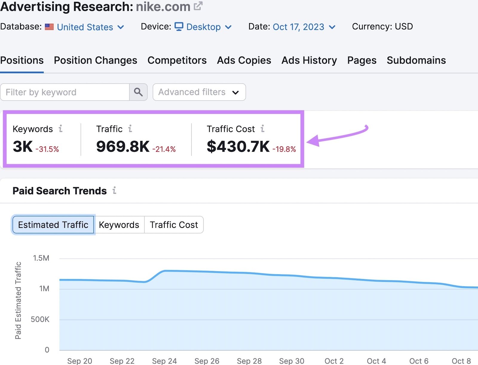
Task: Click the Sep 24 point on the traffic chart
Action: pos(164,271)
